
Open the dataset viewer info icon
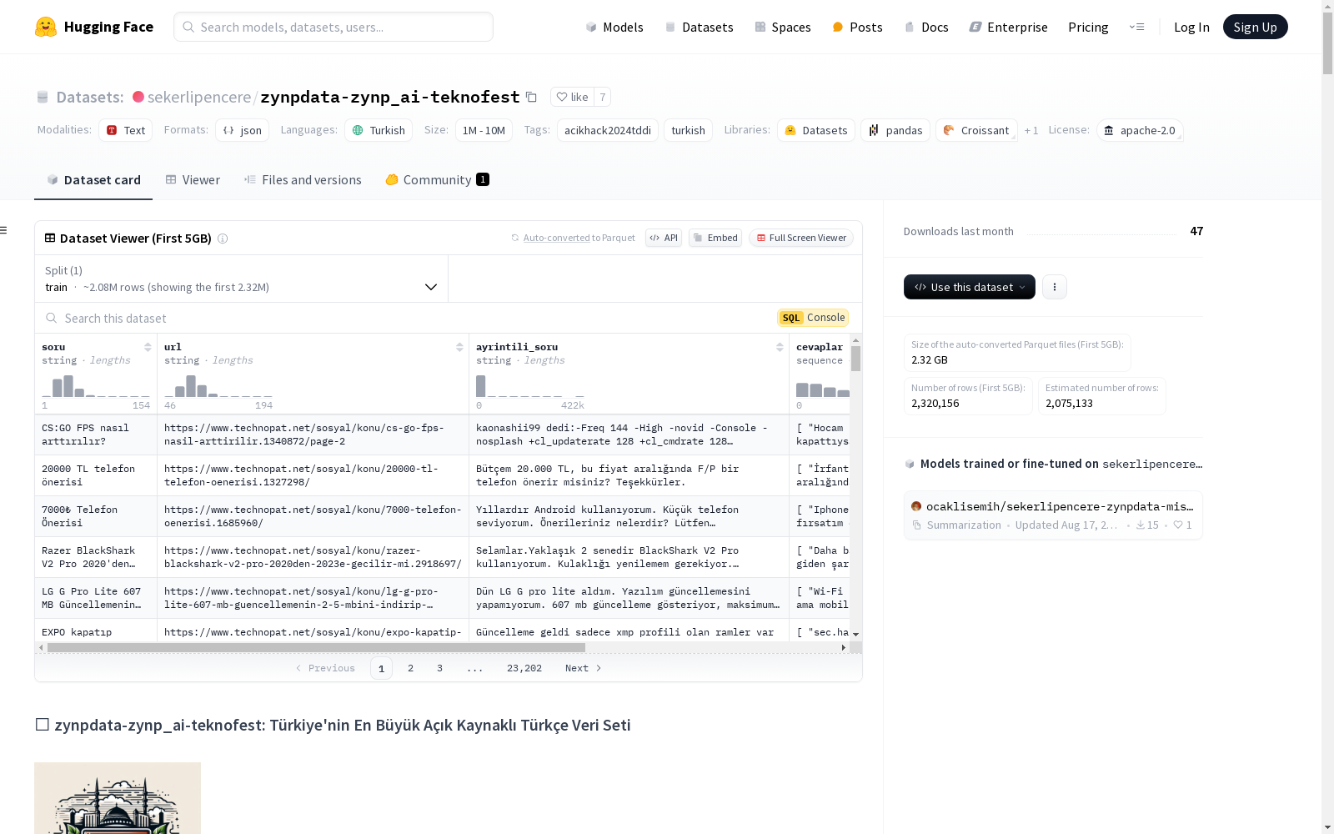(223, 239)
